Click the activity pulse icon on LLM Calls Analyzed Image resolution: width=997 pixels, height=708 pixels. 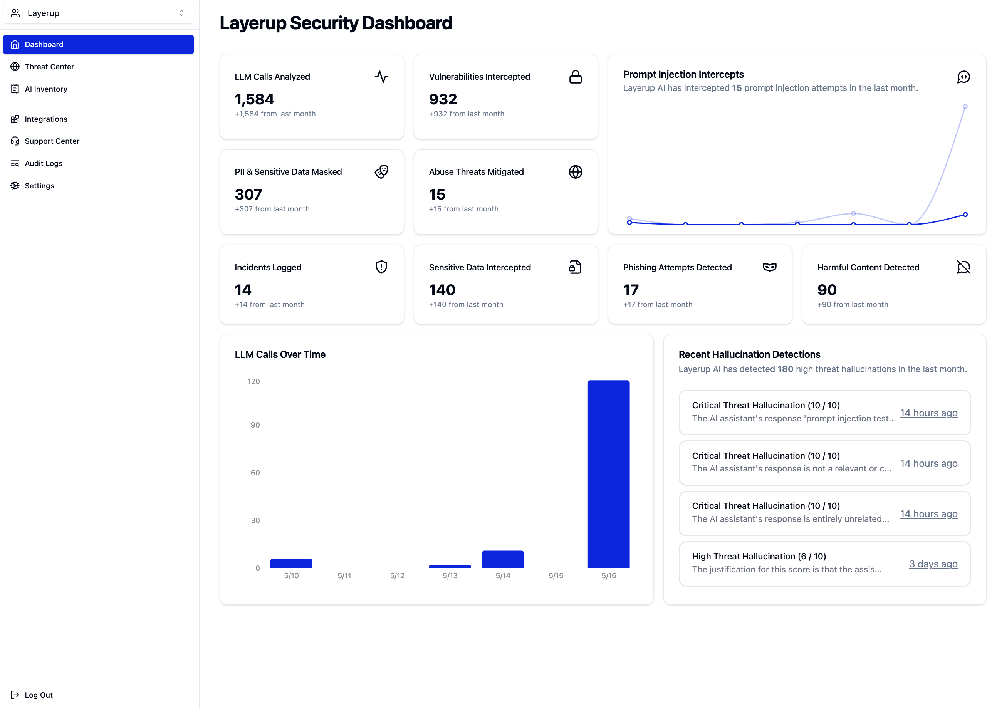click(x=381, y=77)
